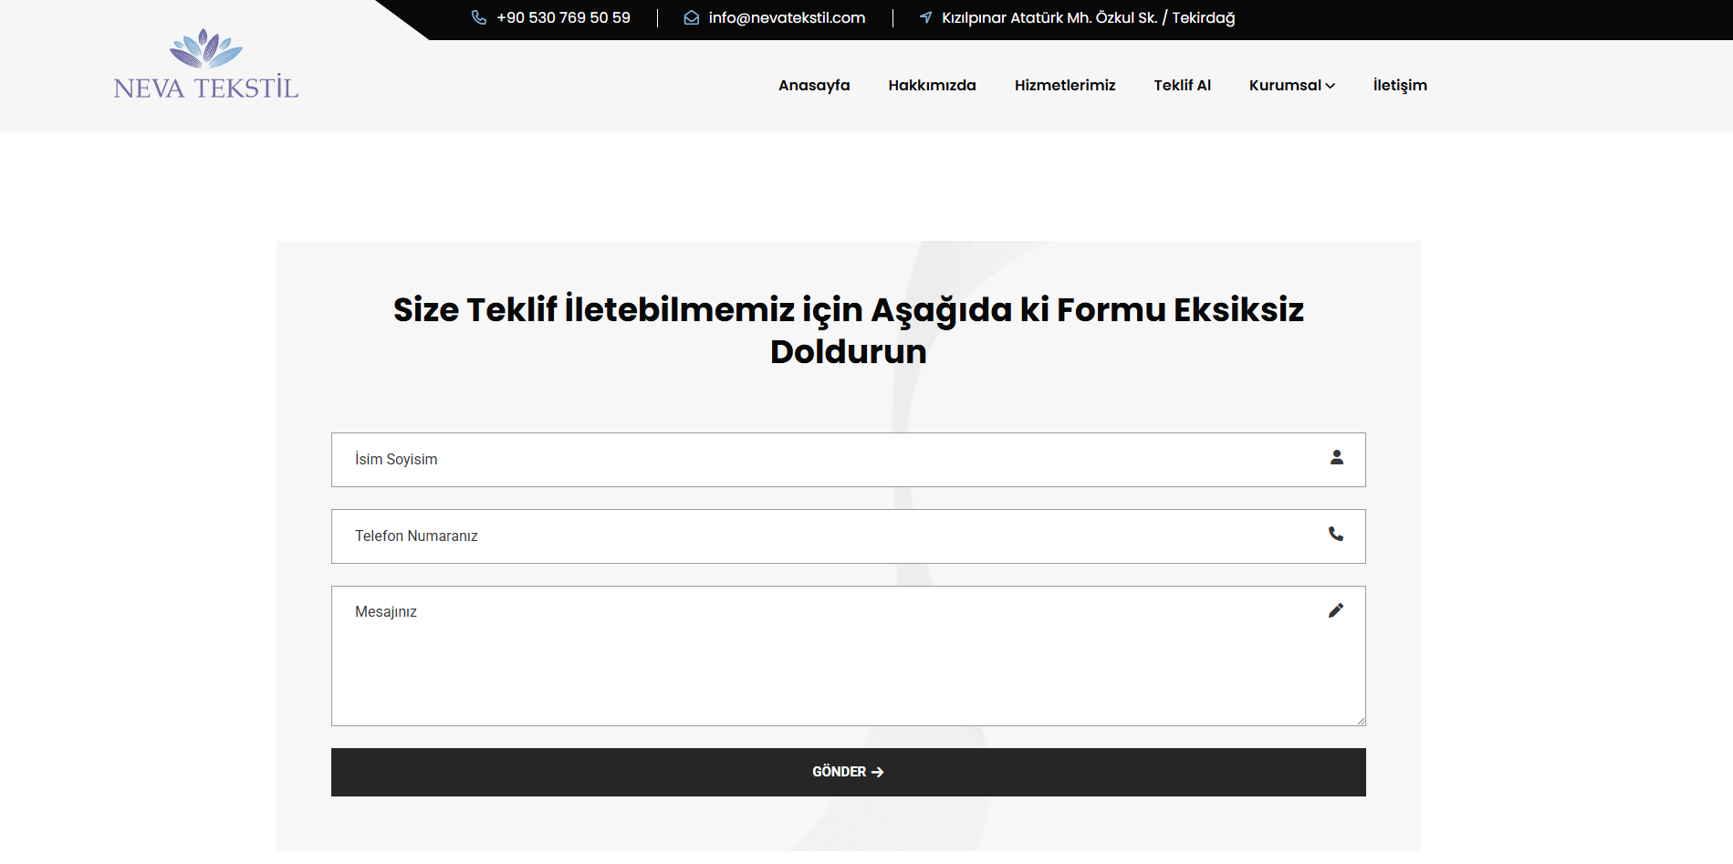This screenshot has height=864, width=1733.
Task: Click the phone icon in telephone field
Action: pyautogui.click(x=1336, y=535)
